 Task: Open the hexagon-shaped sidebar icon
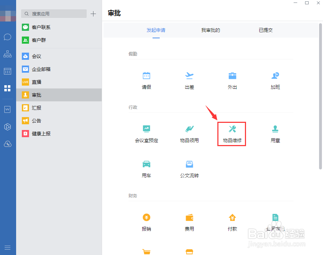coord(8,127)
